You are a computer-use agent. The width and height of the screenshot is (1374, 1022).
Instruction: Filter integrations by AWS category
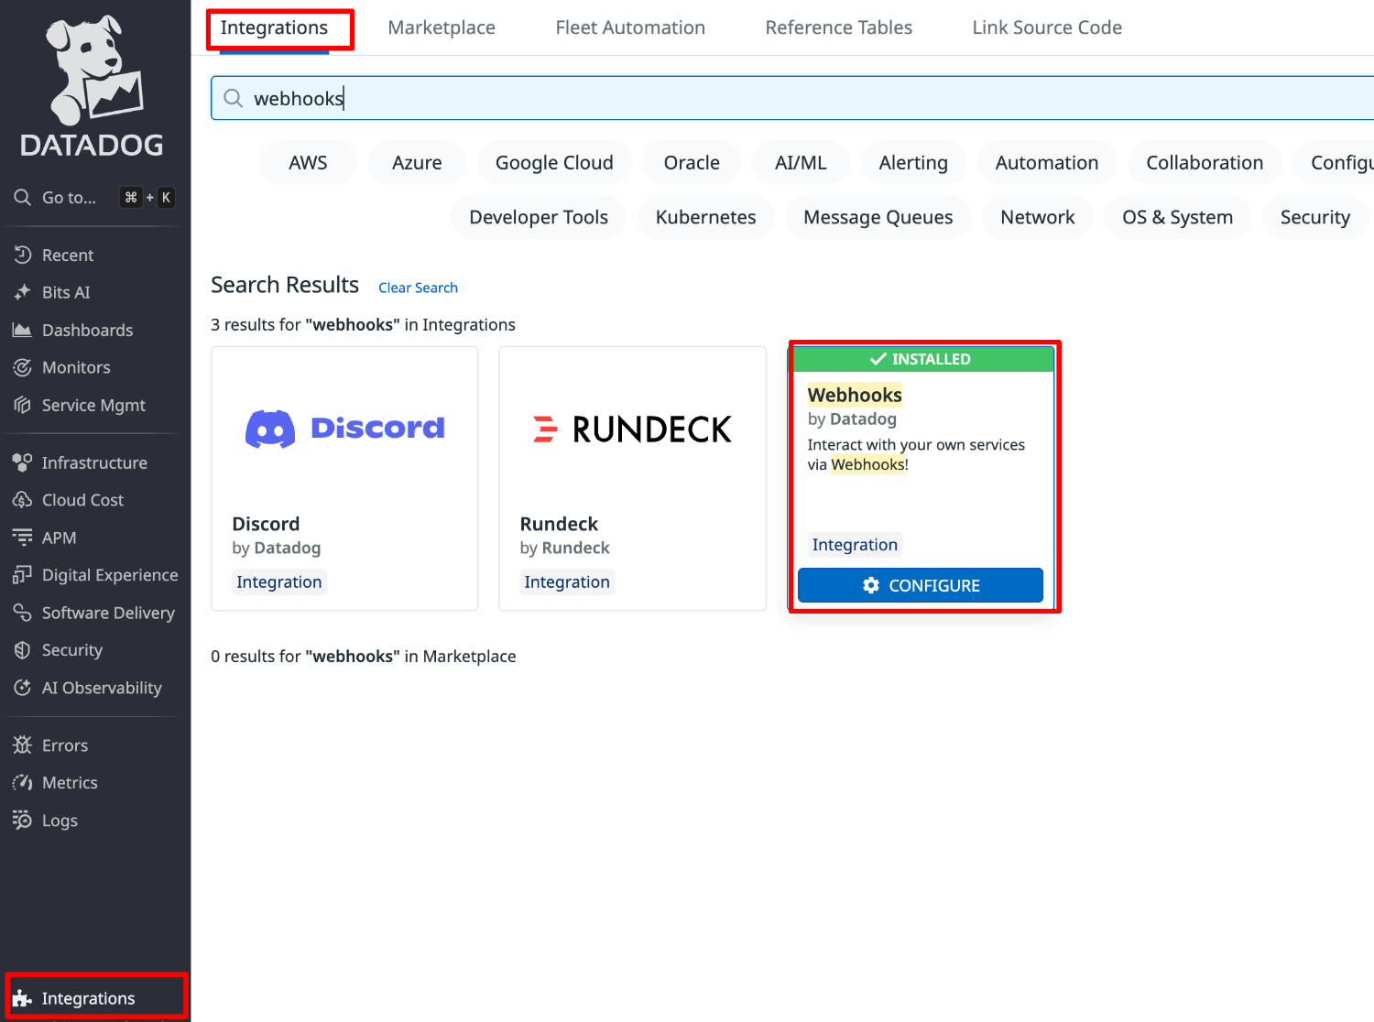tap(308, 163)
